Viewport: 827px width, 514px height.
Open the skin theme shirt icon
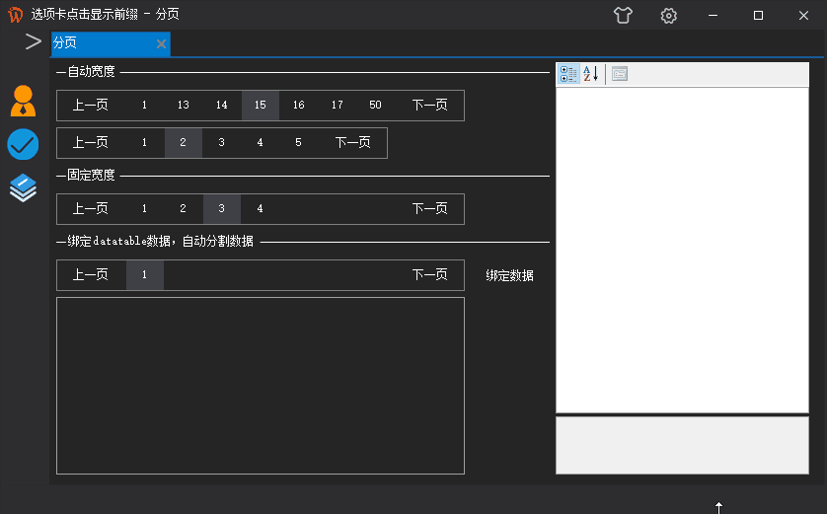(622, 15)
